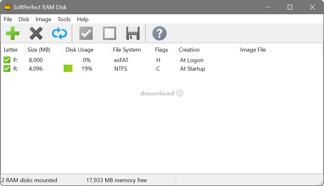This screenshot has height=186, width=324.
Task: Open help with the question mark icon
Action: coord(159,33)
